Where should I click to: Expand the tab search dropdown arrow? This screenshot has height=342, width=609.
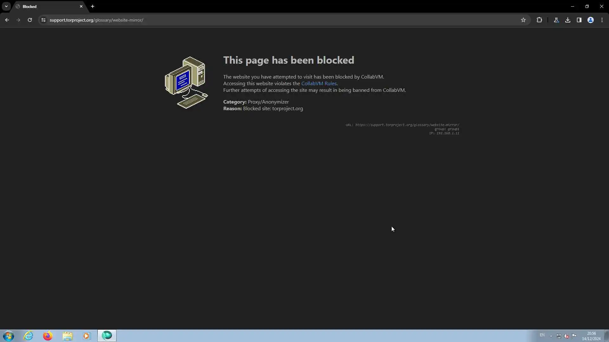[6, 6]
